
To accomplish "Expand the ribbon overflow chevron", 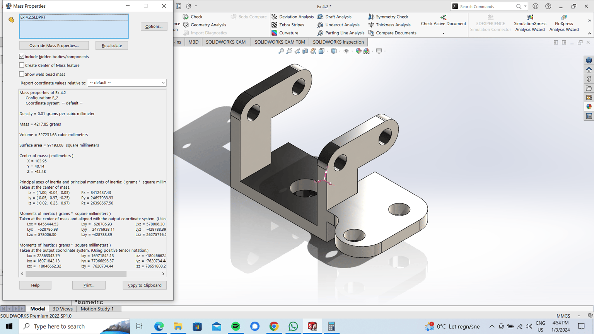I will click(x=590, y=21).
